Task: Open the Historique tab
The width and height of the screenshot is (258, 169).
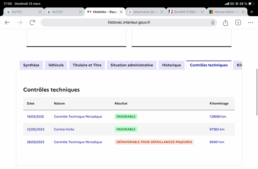Action: [x=172, y=65]
